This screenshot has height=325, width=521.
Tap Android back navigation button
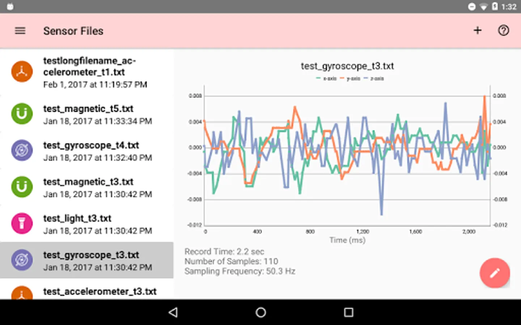173,312
